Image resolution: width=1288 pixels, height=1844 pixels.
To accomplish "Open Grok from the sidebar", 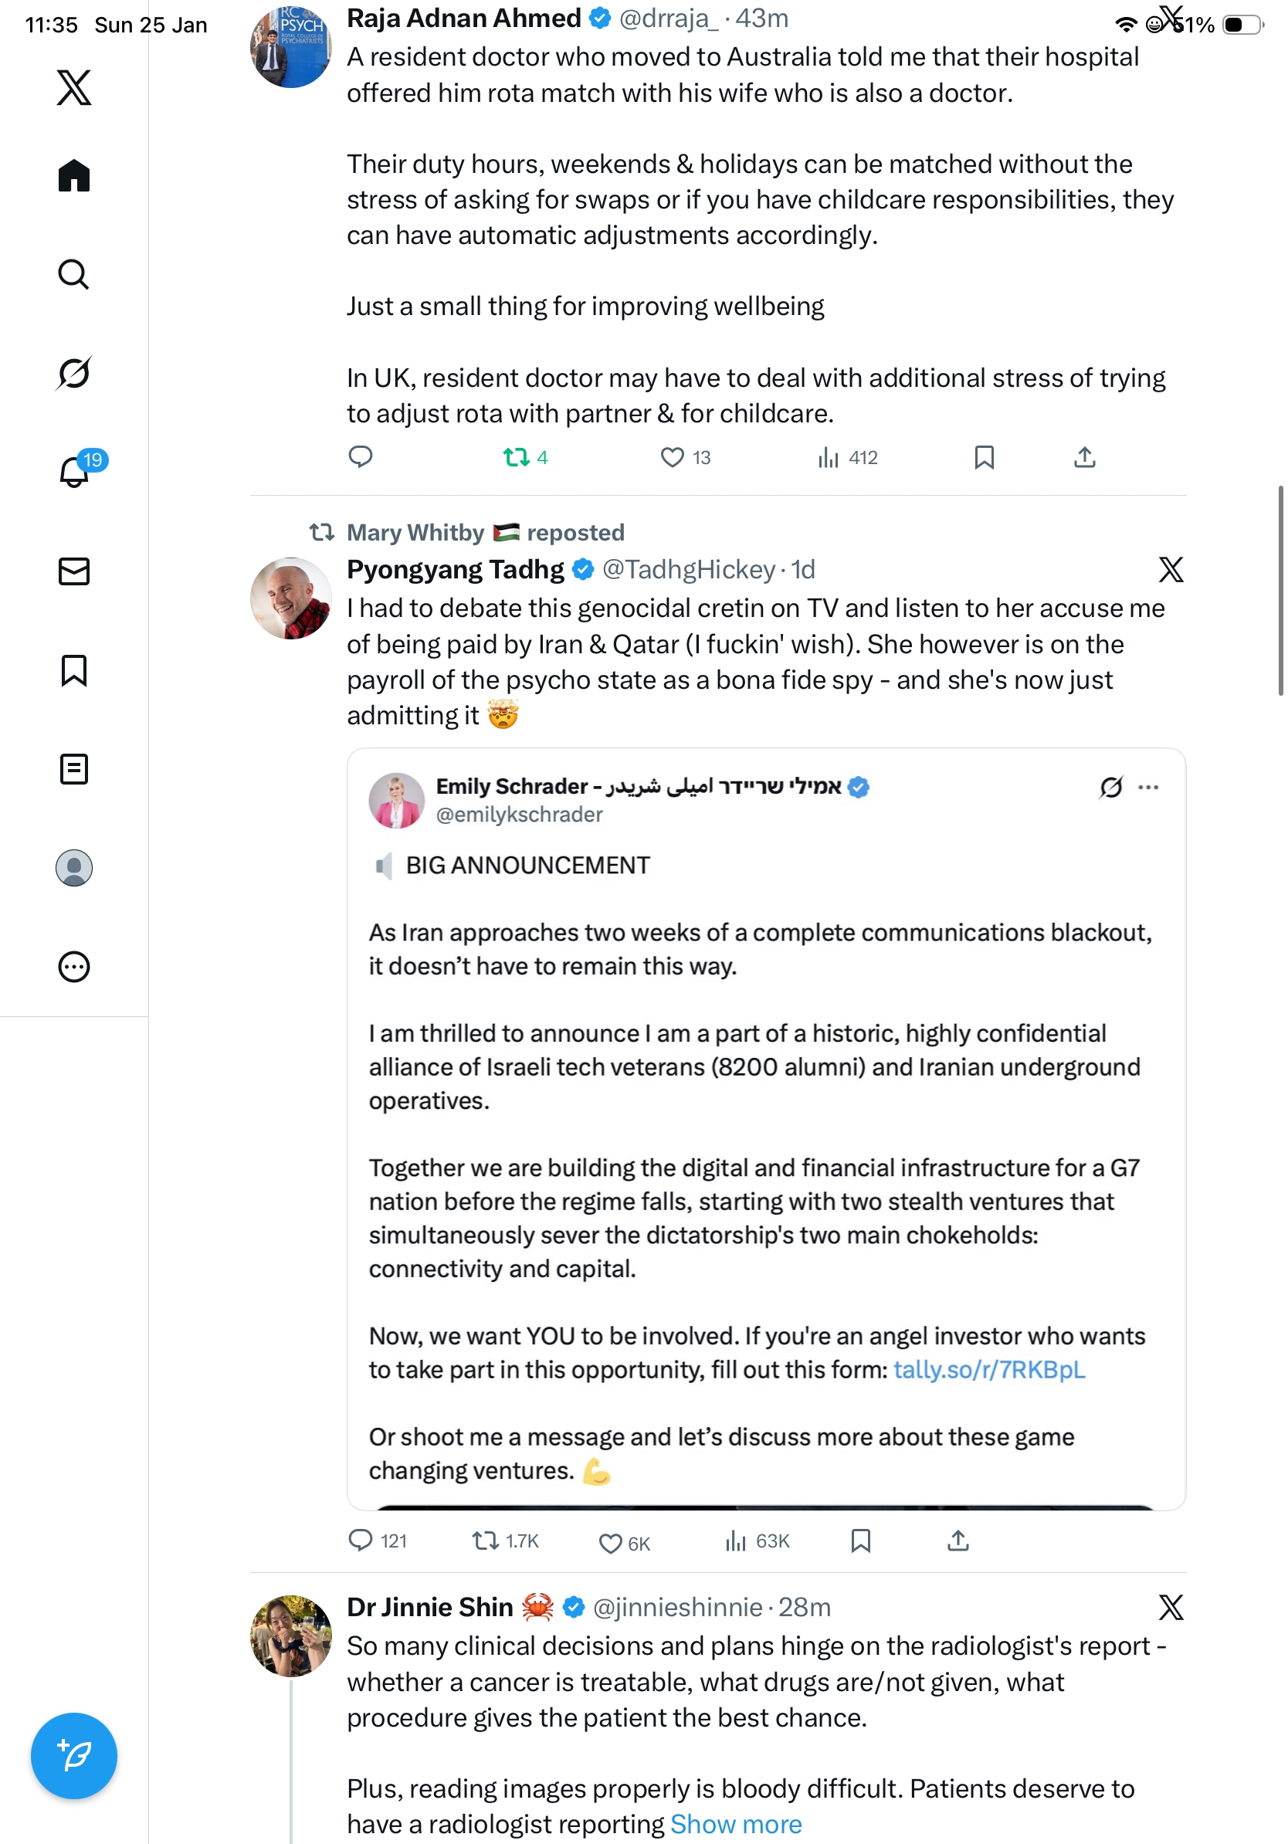I will click(74, 374).
